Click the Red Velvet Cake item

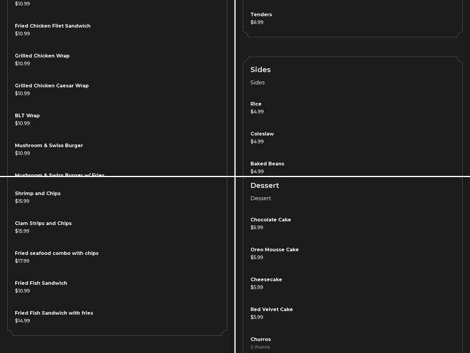coord(271,310)
